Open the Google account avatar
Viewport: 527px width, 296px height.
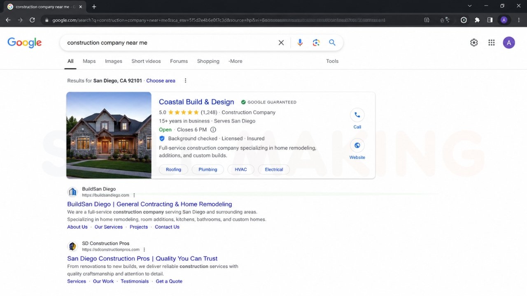coord(509,43)
